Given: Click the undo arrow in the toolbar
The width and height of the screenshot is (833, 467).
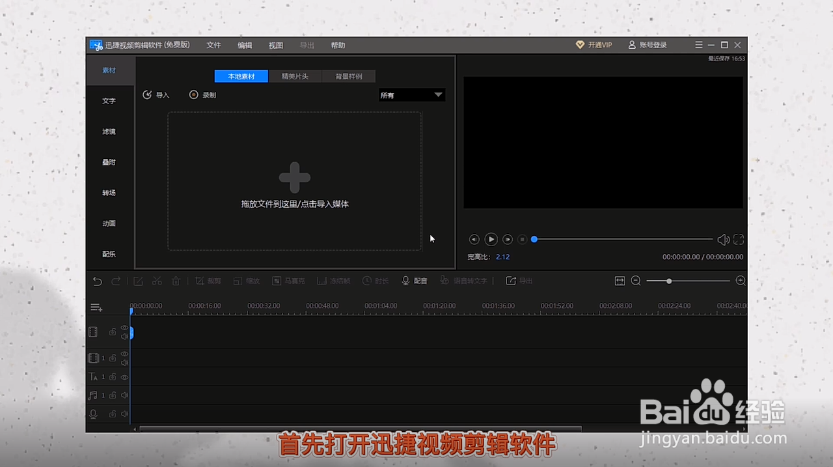Looking at the screenshot, I should coord(97,281).
